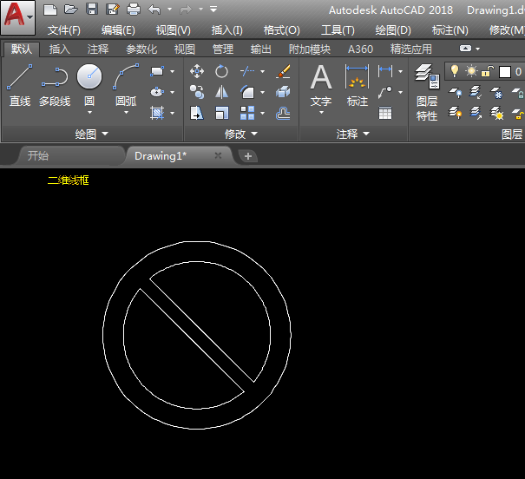This screenshot has width=525, height=479.
Task: Create a new drawing with the New icon
Action: tap(50, 10)
